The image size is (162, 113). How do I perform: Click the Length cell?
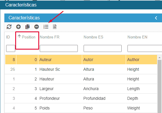(142, 89)
